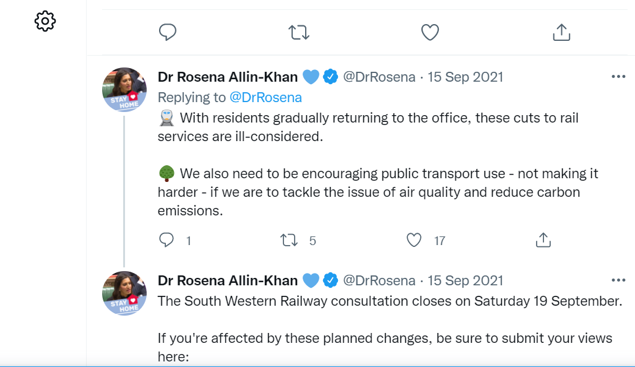
Task: Reply to the top tweet
Action: 168,32
